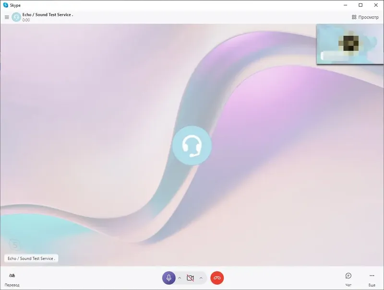This screenshot has width=384, height=290.
Task: Maximize the Skype window
Action: click(360, 5)
